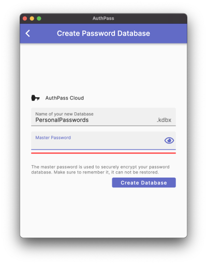The image size is (207, 264).
Task: Select the AuthPass Cloud label
Action: 65,98
